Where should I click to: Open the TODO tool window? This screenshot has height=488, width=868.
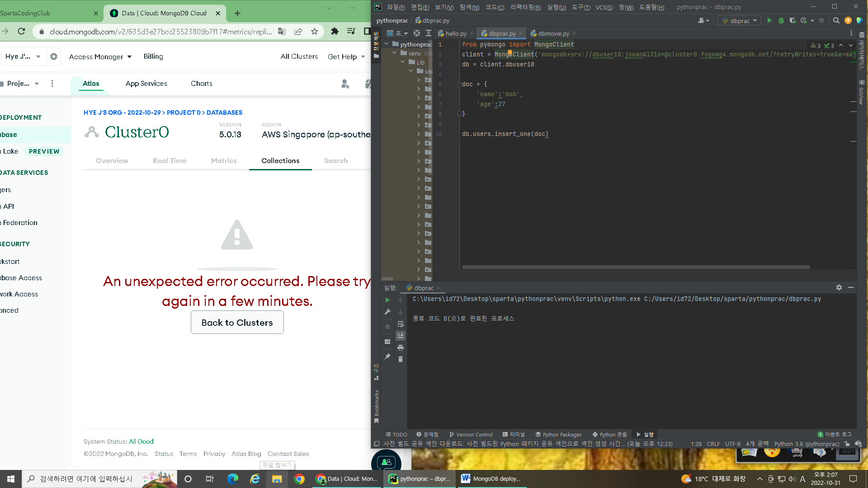click(x=396, y=435)
